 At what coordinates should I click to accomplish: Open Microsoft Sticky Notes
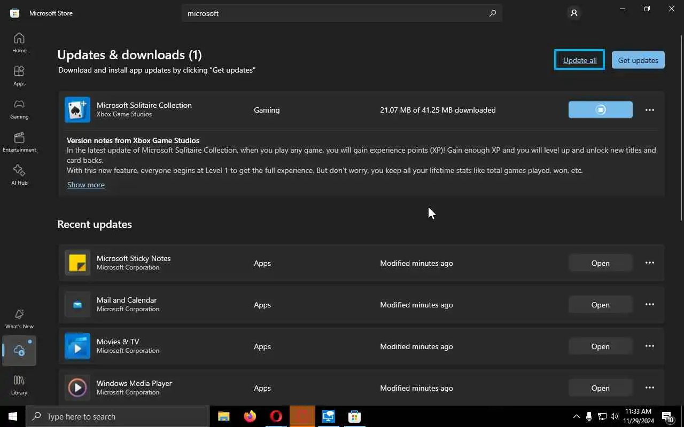[x=601, y=263]
